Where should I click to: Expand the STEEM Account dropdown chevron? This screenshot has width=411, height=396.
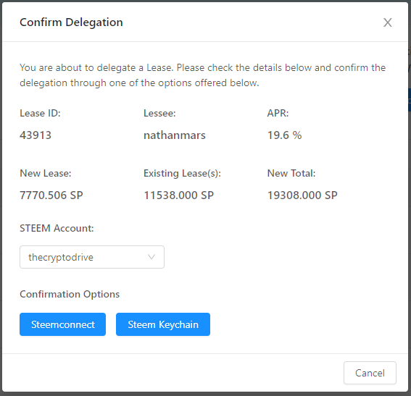pyautogui.click(x=151, y=257)
